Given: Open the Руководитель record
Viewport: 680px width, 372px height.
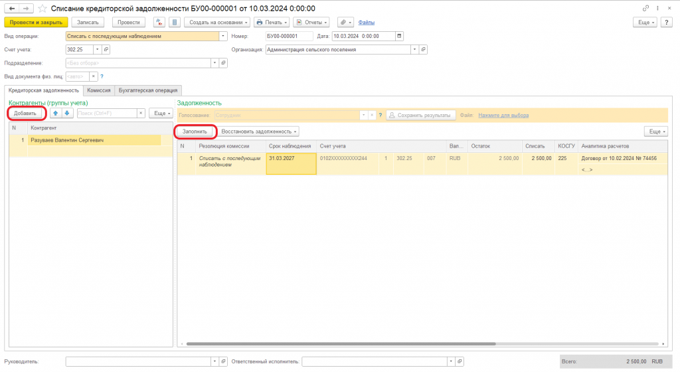Looking at the screenshot, I should pyautogui.click(x=223, y=361).
